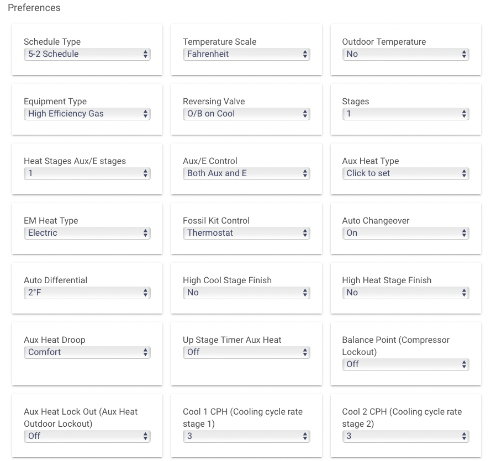Open the Auto Differential dropdown
This screenshot has height=461, width=491.
[x=87, y=293]
